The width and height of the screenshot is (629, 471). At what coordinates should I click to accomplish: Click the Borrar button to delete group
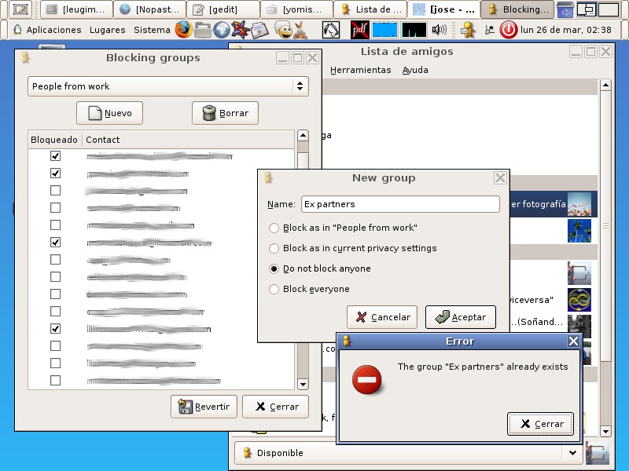click(225, 113)
